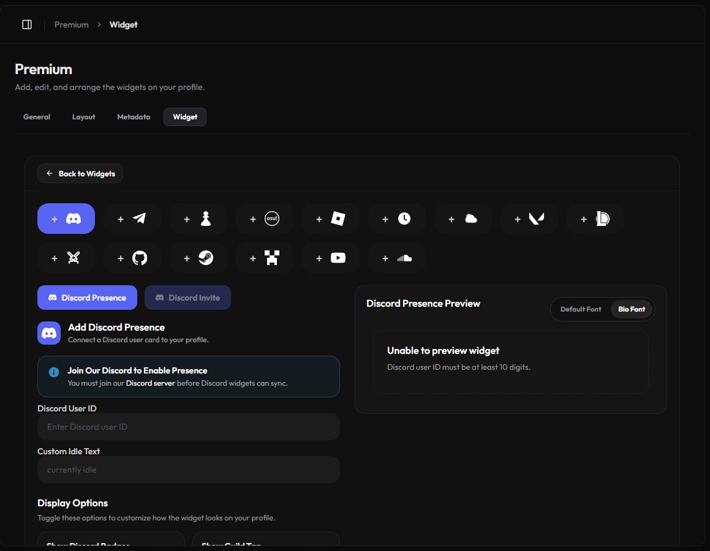
Task: Open the Metadata tab
Action: click(x=134, y=117)
